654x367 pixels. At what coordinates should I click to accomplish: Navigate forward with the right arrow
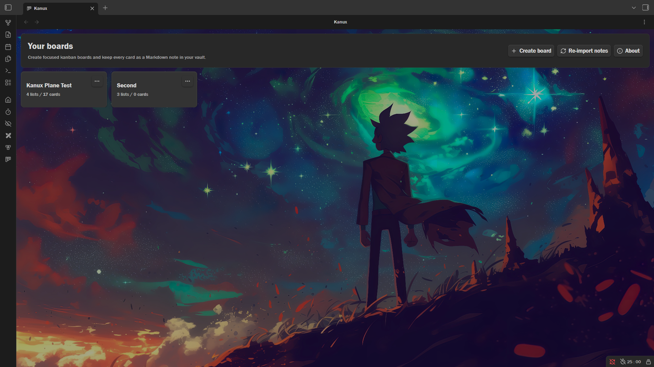[x=37, y=22]
